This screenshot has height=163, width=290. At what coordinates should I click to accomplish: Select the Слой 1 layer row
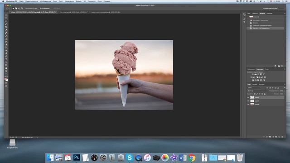[x=266, y=101]
